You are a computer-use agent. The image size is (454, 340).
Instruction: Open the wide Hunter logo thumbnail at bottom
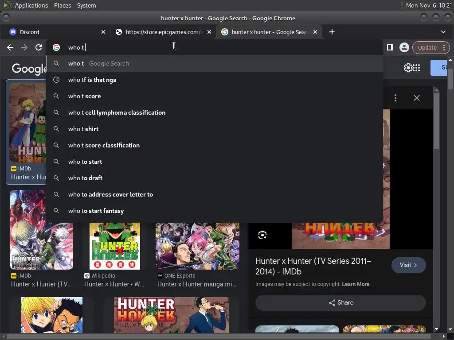tap(171, 315)
